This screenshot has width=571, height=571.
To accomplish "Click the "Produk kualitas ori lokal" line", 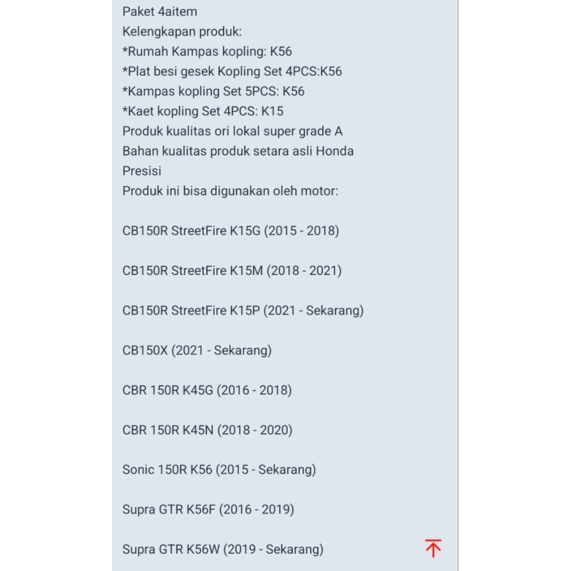I will (233, 132).
